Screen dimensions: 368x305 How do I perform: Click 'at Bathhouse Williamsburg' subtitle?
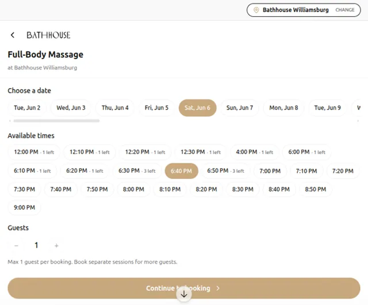(x=42, y=68)
